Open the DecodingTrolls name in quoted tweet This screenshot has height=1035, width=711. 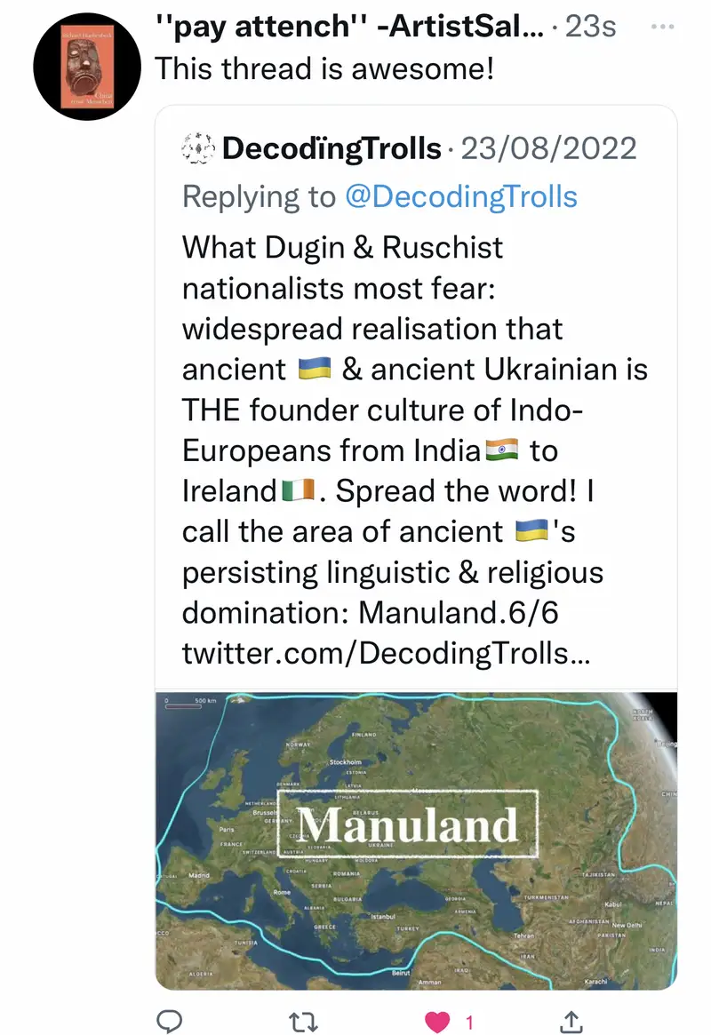click(332, 147)
